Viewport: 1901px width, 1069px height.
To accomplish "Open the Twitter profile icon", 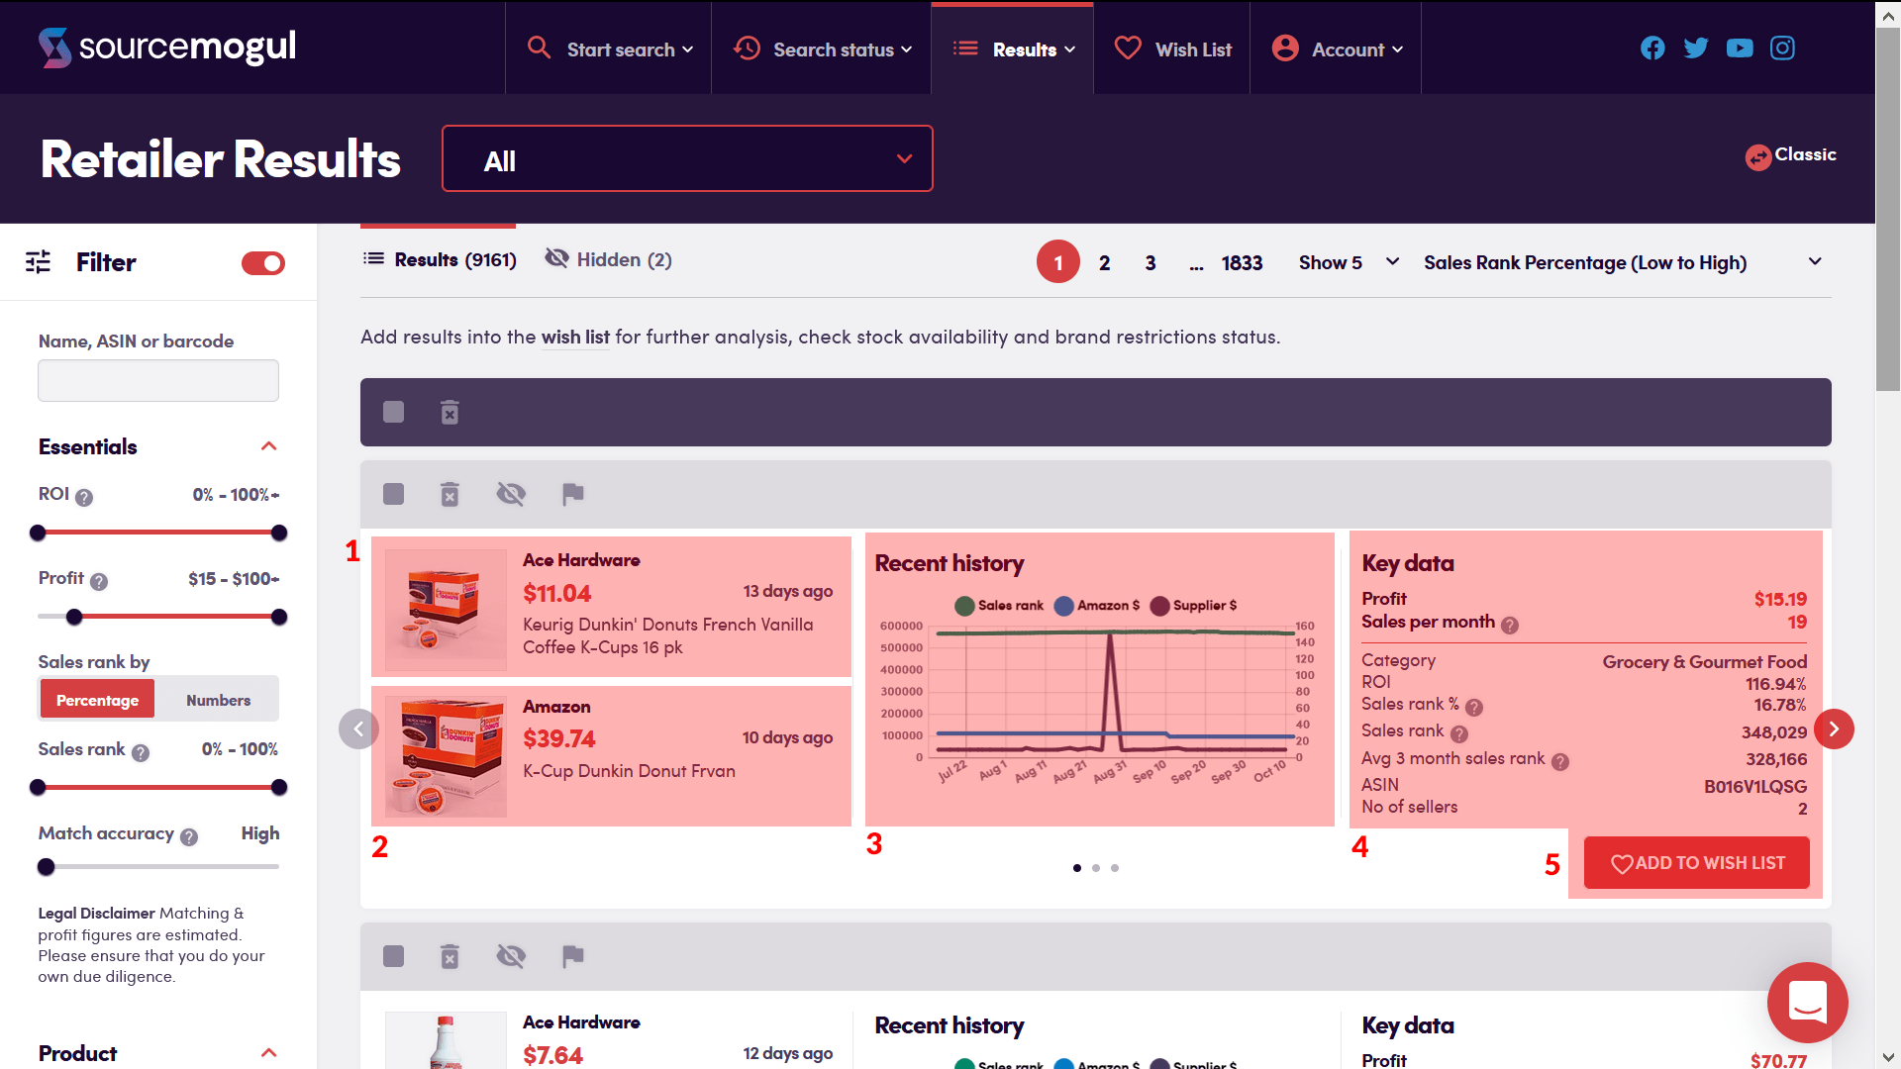I will click(1696, 49).
